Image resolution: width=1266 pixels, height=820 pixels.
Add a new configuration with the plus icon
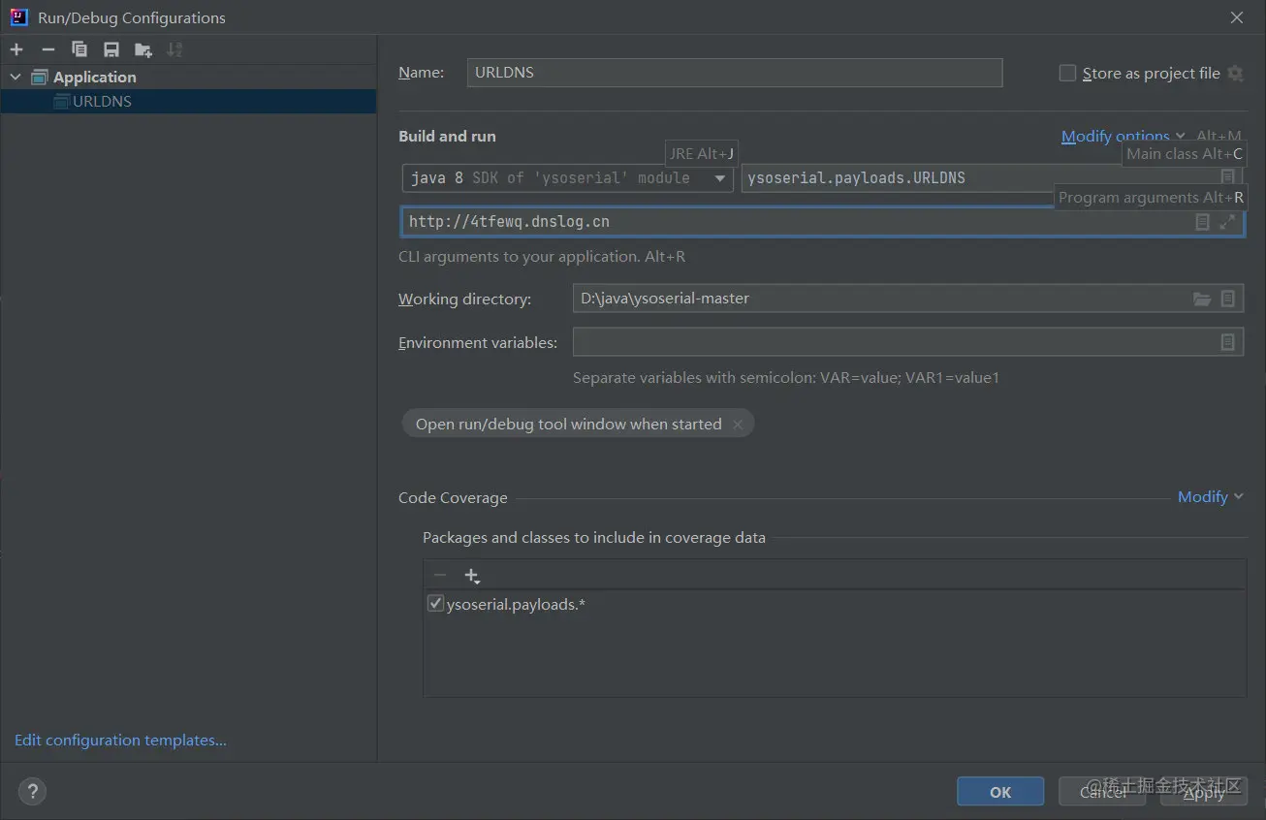point(16,49)
